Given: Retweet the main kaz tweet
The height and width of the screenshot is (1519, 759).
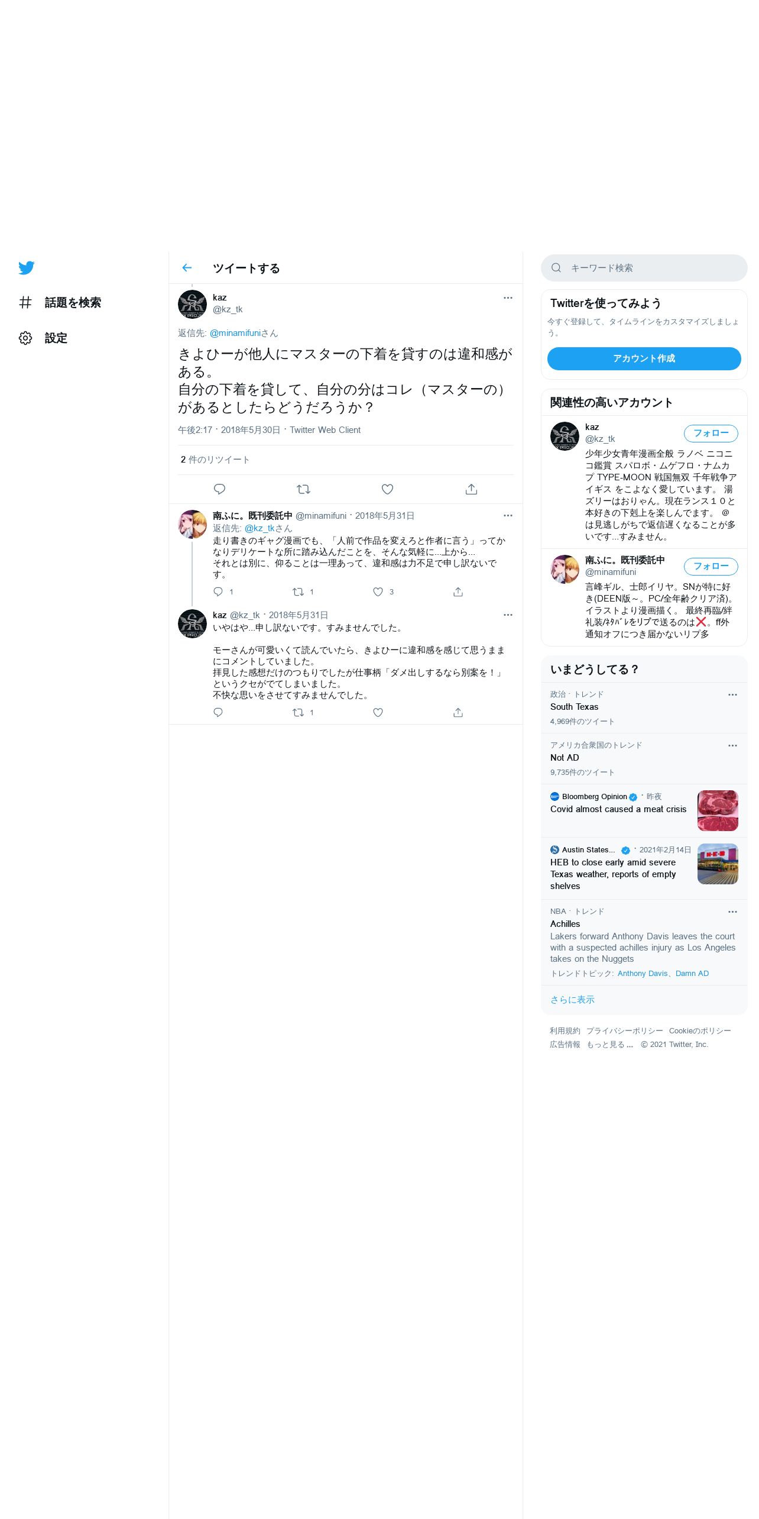Looking at the screenshot, I should click(303, 489).
